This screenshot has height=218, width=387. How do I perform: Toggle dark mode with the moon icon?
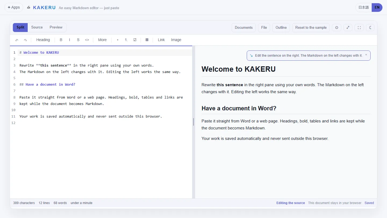click(370, 27)
